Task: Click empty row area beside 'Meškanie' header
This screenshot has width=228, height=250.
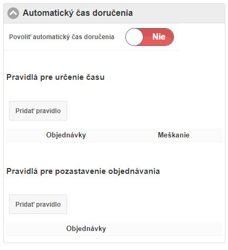Action: pyautogui.click(x=206, y=135)
